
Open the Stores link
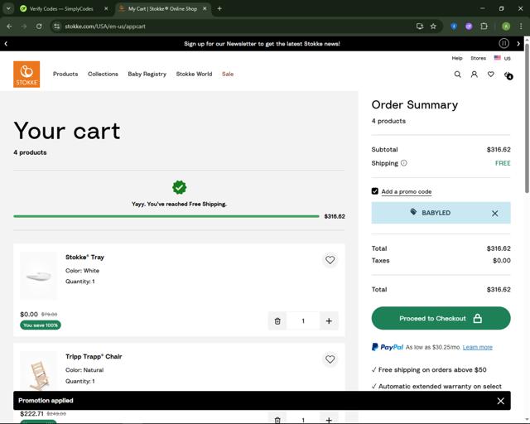(x=478, y=58)
